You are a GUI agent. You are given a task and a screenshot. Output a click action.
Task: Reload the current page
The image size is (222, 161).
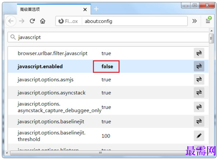[x=32, y=21]
